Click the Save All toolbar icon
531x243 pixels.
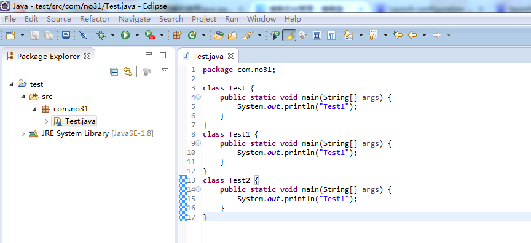49,35
